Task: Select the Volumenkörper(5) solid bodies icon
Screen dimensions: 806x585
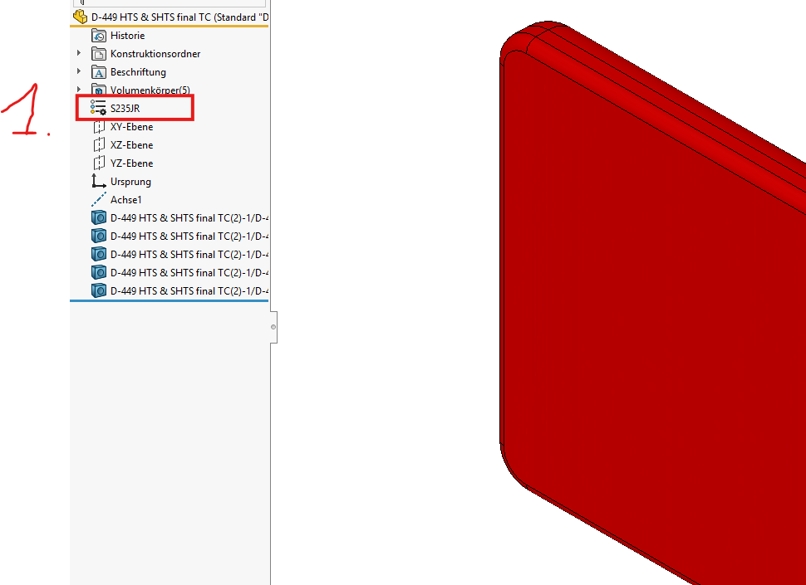Action: 98,90
